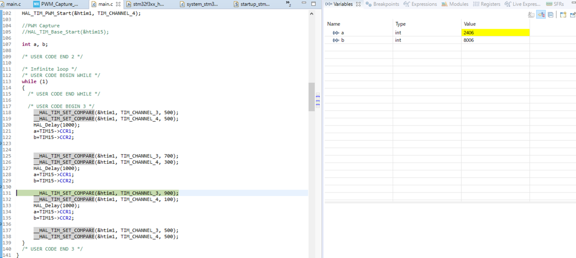Click line 125 setting CHANNEL_3 to 700
The width and height of the screenshot is (576, 258).
[106, 156]
